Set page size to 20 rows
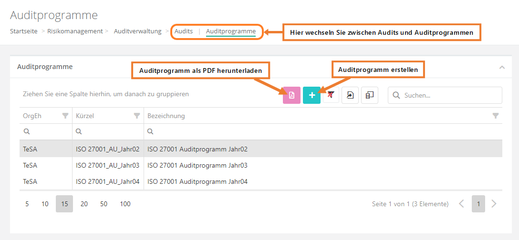The image size is (519, 240). coord(84,204)
